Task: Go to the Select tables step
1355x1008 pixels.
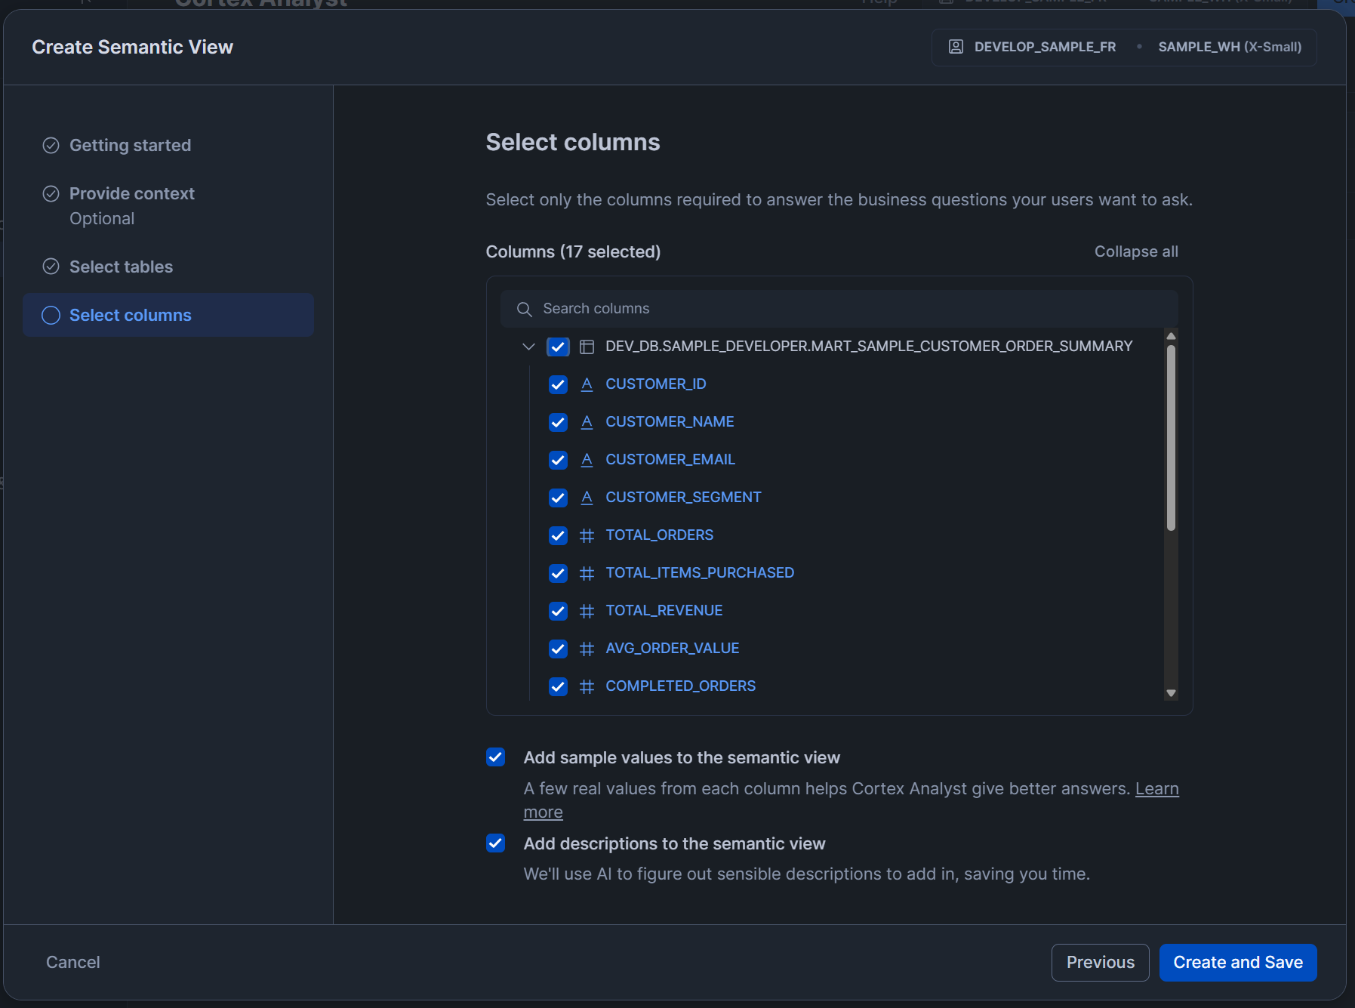Action: click(121, 267)
